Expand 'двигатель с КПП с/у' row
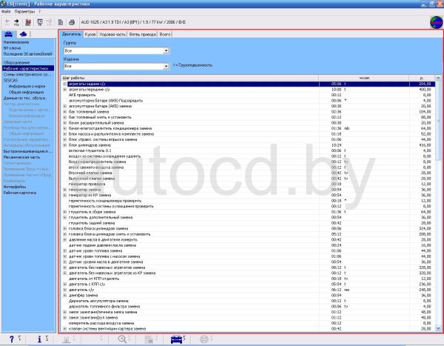 pos(65,285)
